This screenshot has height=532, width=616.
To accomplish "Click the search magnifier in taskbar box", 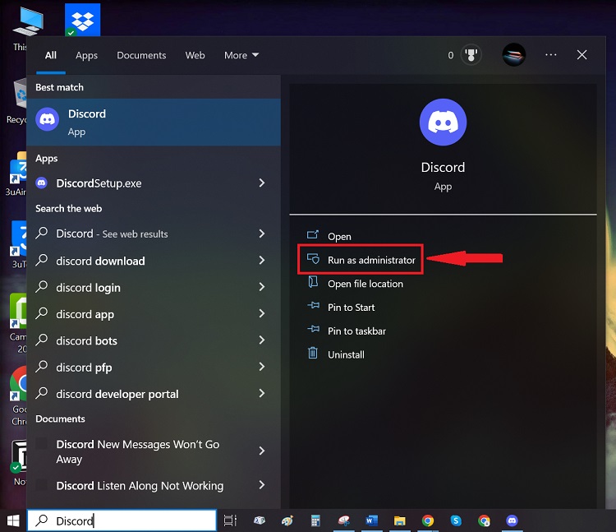I will (41, 520).
